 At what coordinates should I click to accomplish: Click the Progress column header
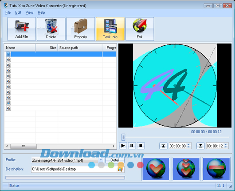[x=110, y=48]
